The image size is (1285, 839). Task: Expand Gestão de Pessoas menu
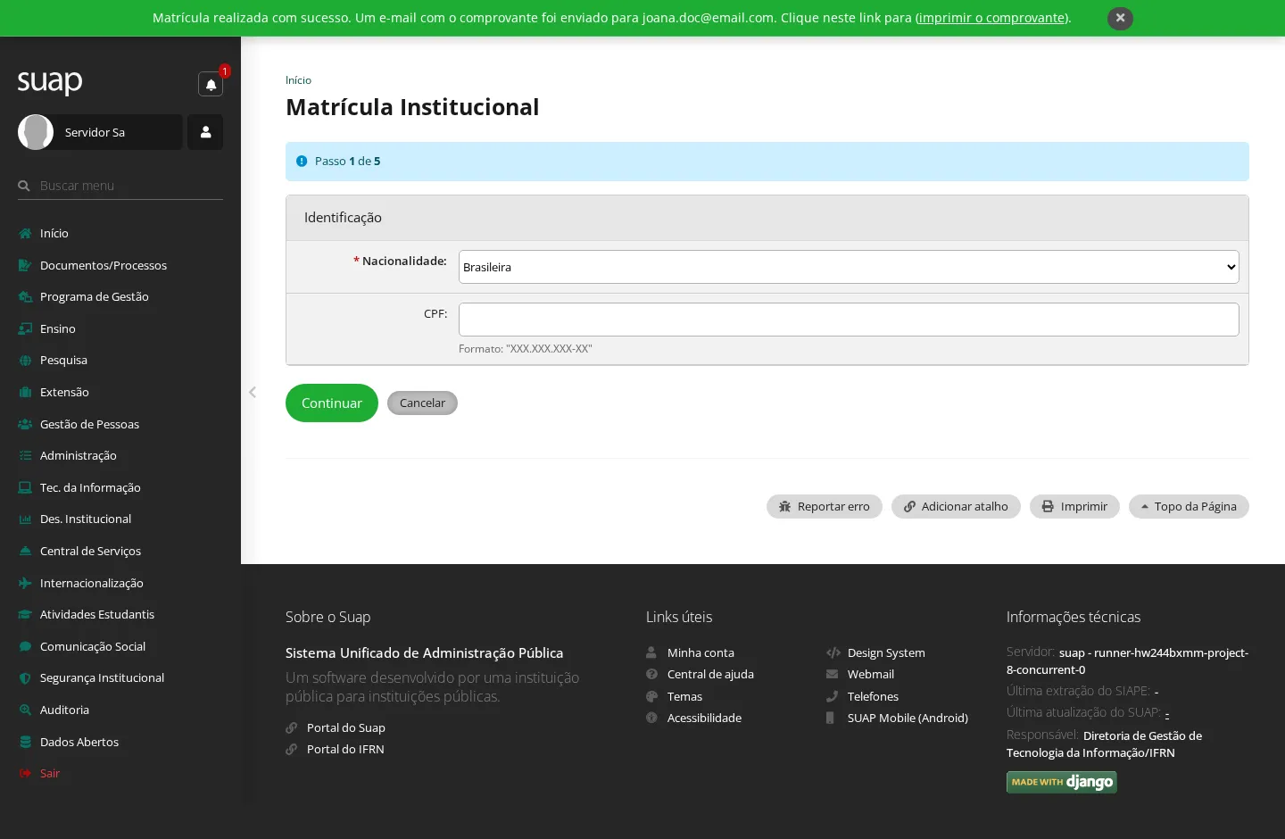point(120,424)
